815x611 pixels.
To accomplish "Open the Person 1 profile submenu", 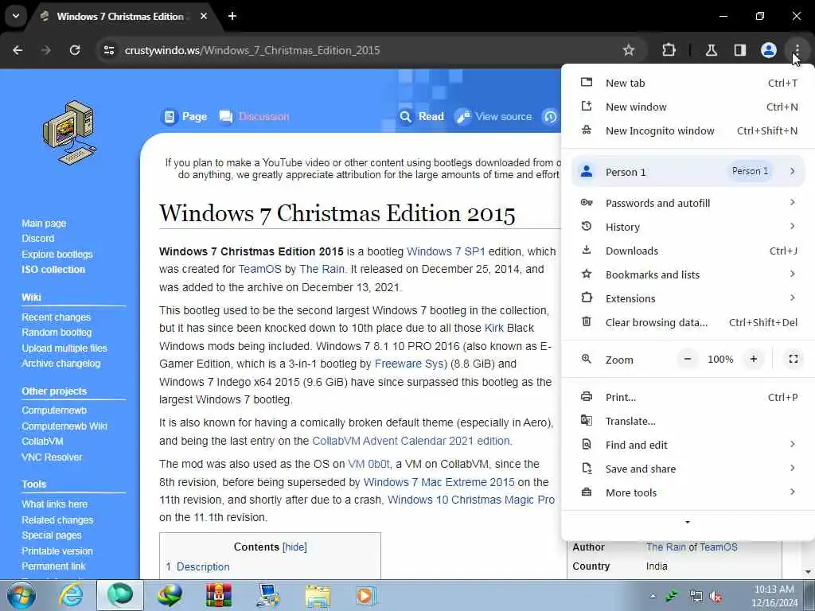I will pyautogui.click(x=688, y=172).
